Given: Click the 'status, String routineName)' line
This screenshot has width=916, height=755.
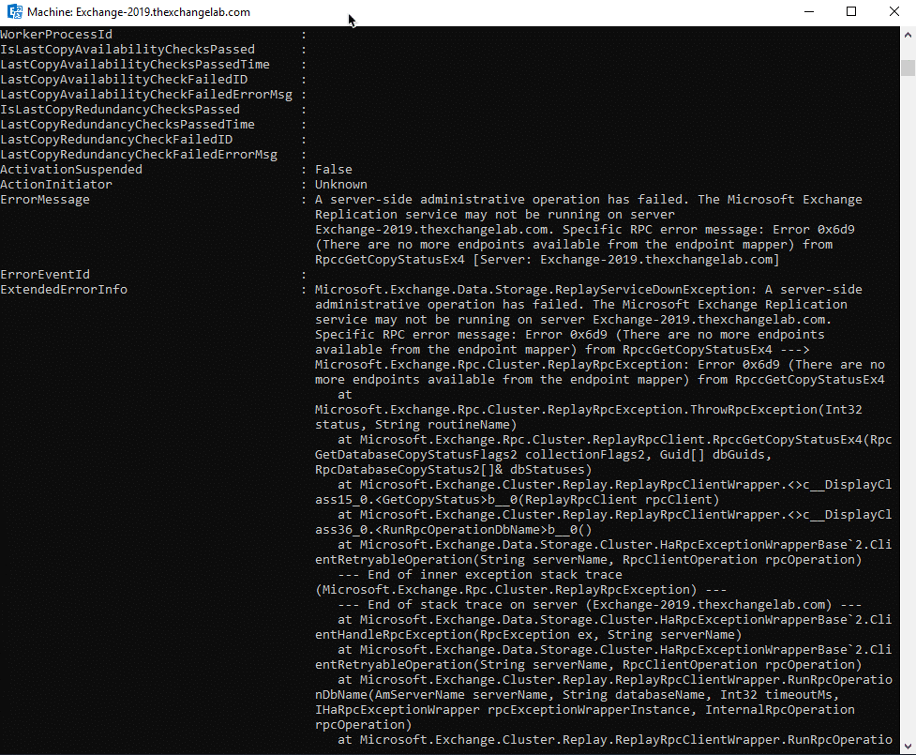Looking at the screenshot, I should [x=416, y=425].
